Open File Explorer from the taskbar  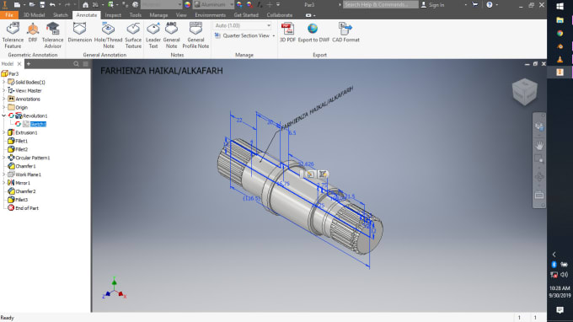point(560,19)
